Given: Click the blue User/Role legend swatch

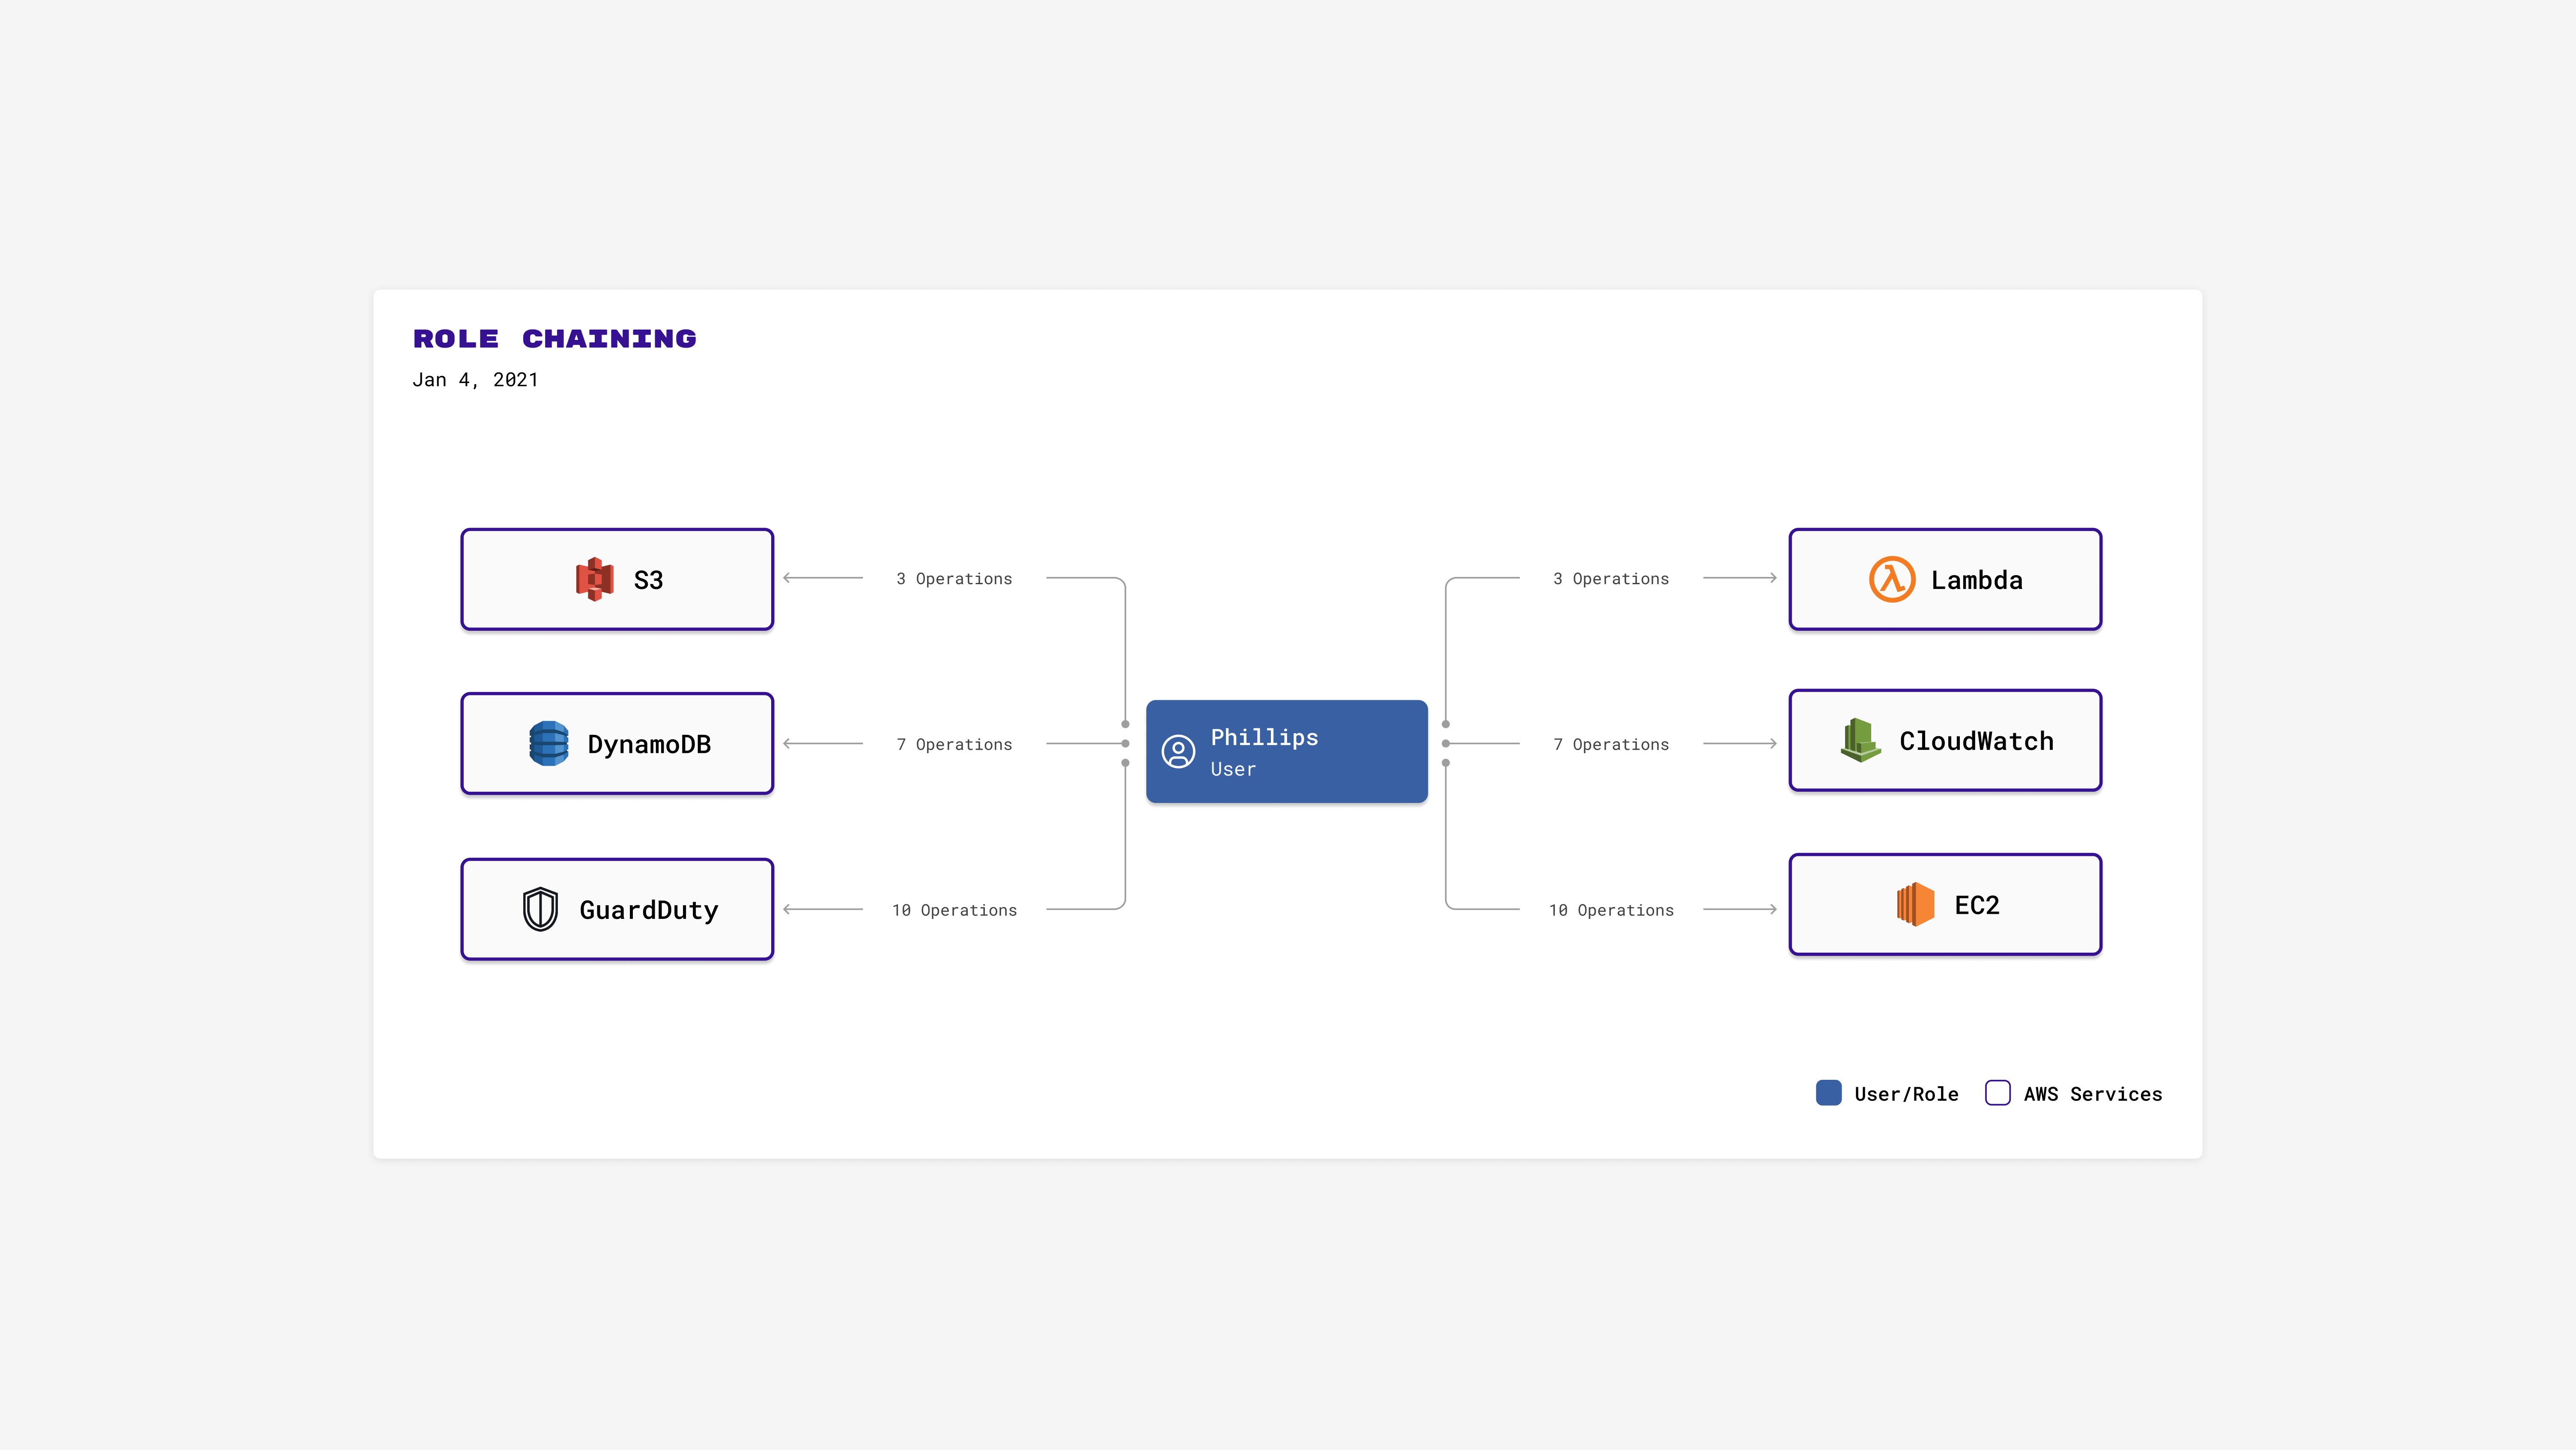Looking at the screenshot, I should (x=1828, y=1092).
